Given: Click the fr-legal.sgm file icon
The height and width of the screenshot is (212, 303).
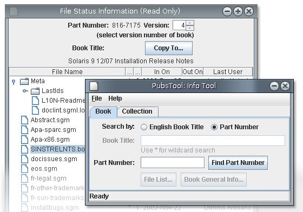Looking at the screenshot, I should (24, 178).
